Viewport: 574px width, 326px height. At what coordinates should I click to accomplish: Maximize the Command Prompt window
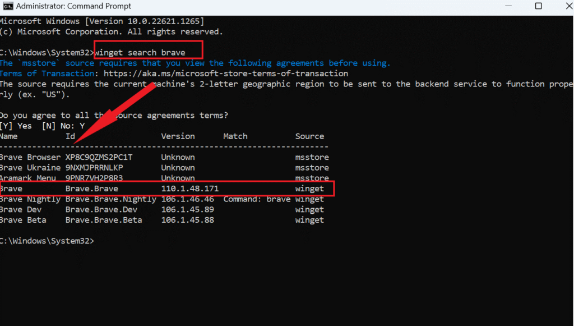(538, 6)
